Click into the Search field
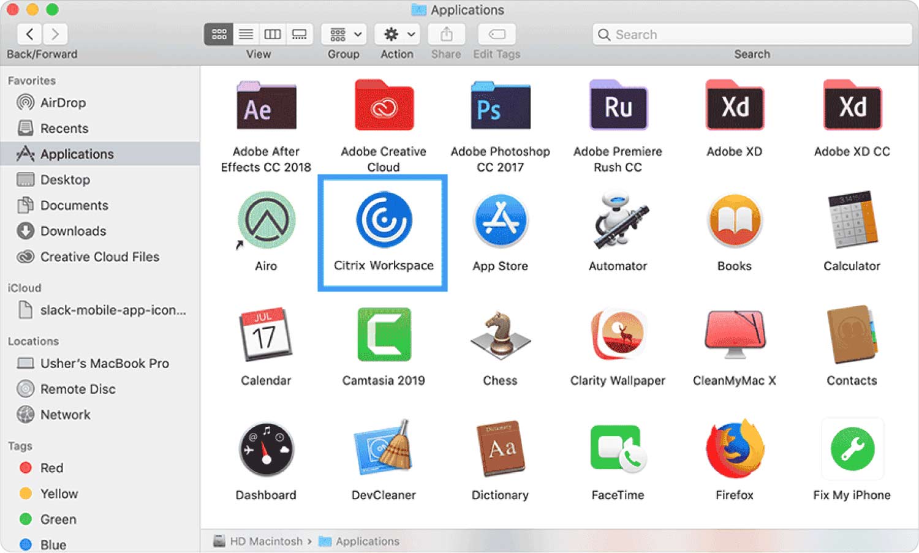Viewport: 919px width, 553px height. pyautogui.click(x=752, y=34)
